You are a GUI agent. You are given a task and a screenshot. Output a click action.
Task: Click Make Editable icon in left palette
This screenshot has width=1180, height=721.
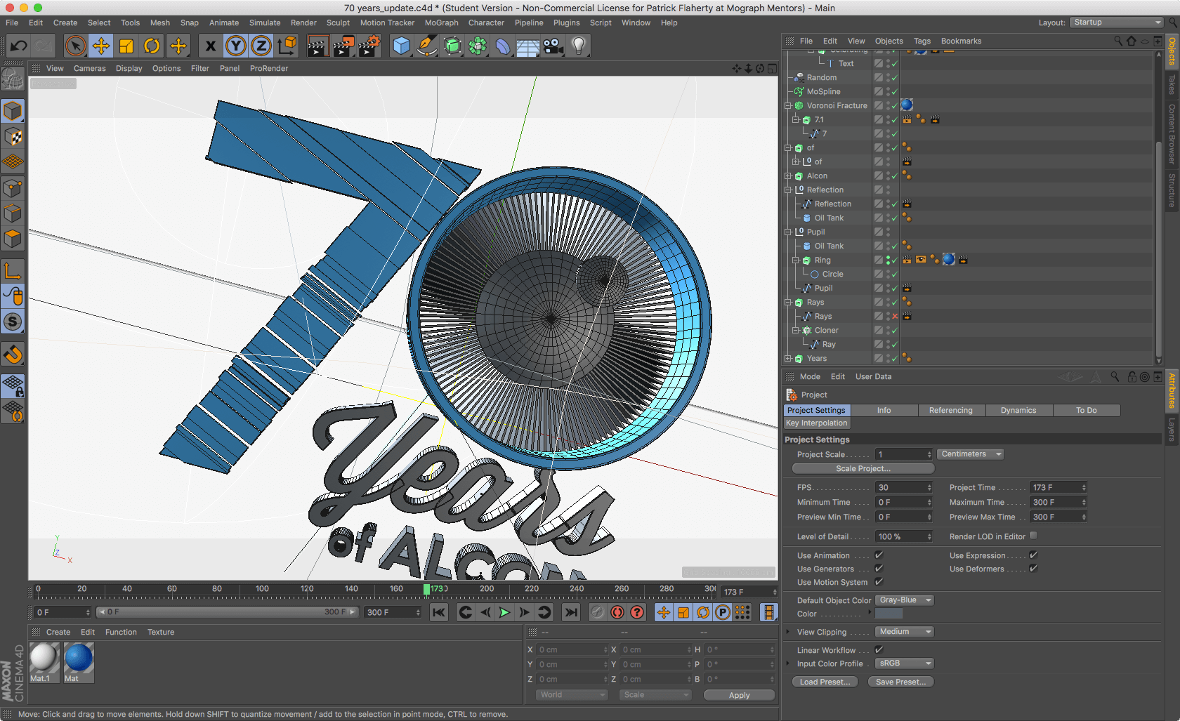[x=13, y=79]
